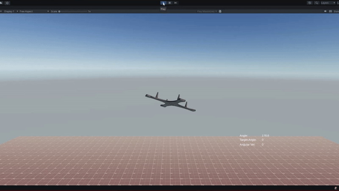This screenshot has width=339, height=191.
Task: Pause the game with the Pause button
Action: 169,3
